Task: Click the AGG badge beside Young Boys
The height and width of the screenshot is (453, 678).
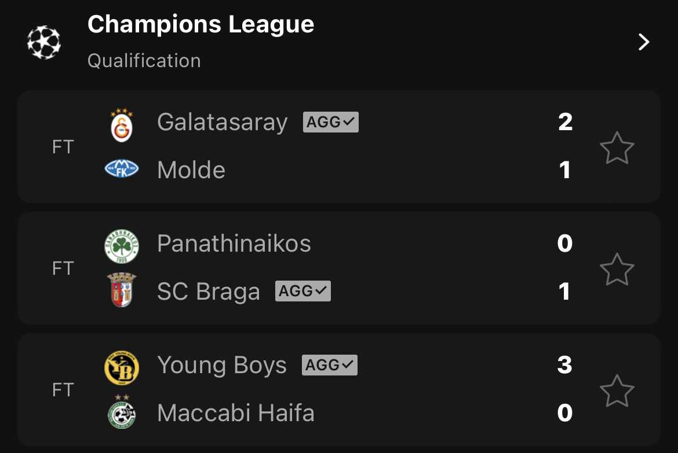Action: (x=330, y=365)
